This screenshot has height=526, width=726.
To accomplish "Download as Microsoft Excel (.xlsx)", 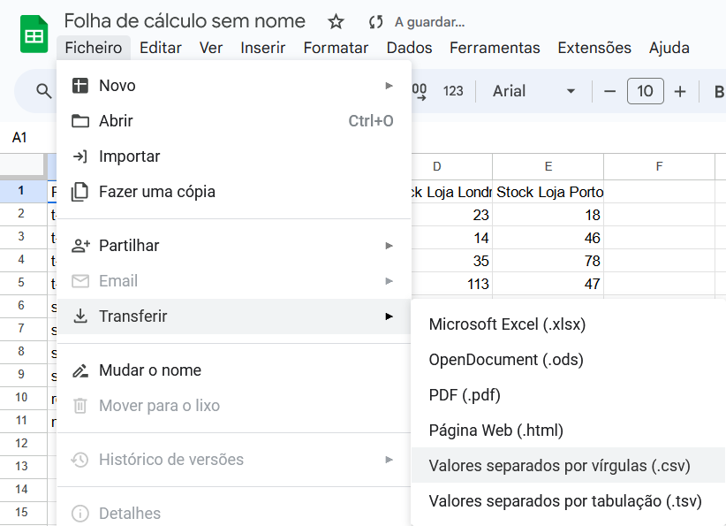I will (x=507, y=324).
